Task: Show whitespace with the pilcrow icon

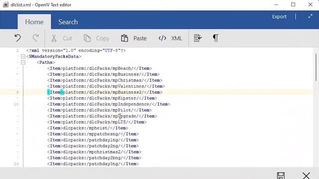Action: tap(216, 38)
